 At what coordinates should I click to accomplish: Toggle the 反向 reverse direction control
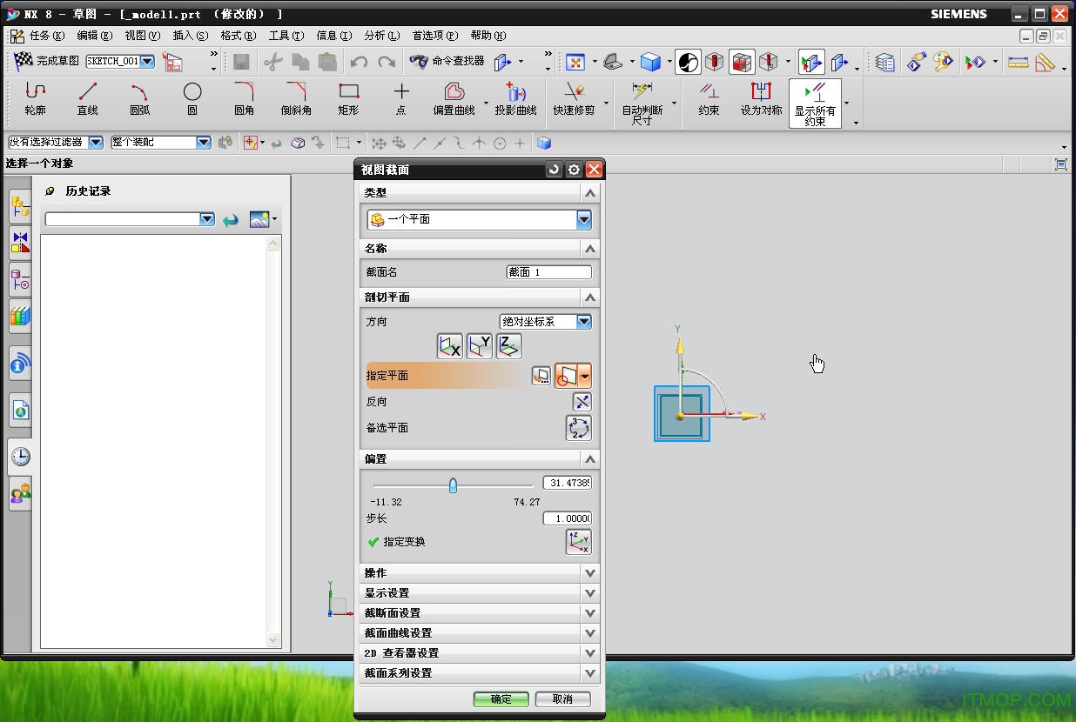coord(582,401)
